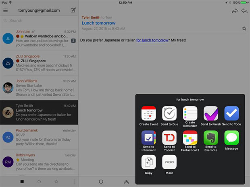This screenshot has height=187, width=250.
Task: Click the PZ avatar for Paul Zemanek
Action: pos(8,137)
